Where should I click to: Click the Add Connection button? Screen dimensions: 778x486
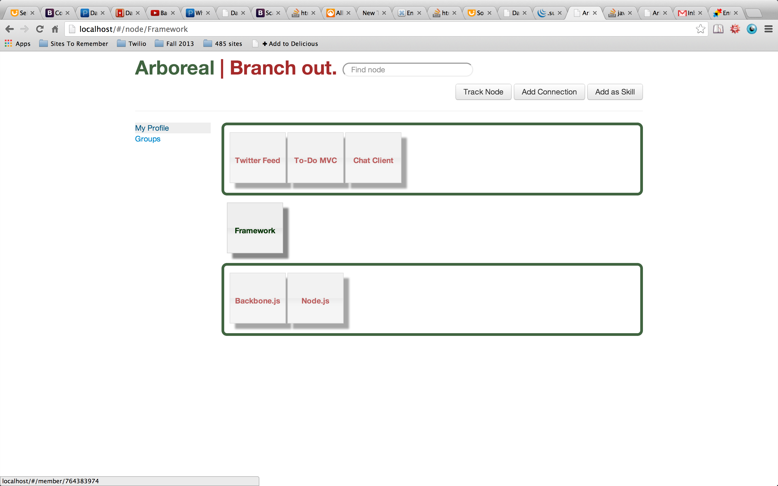coord(549,92)
